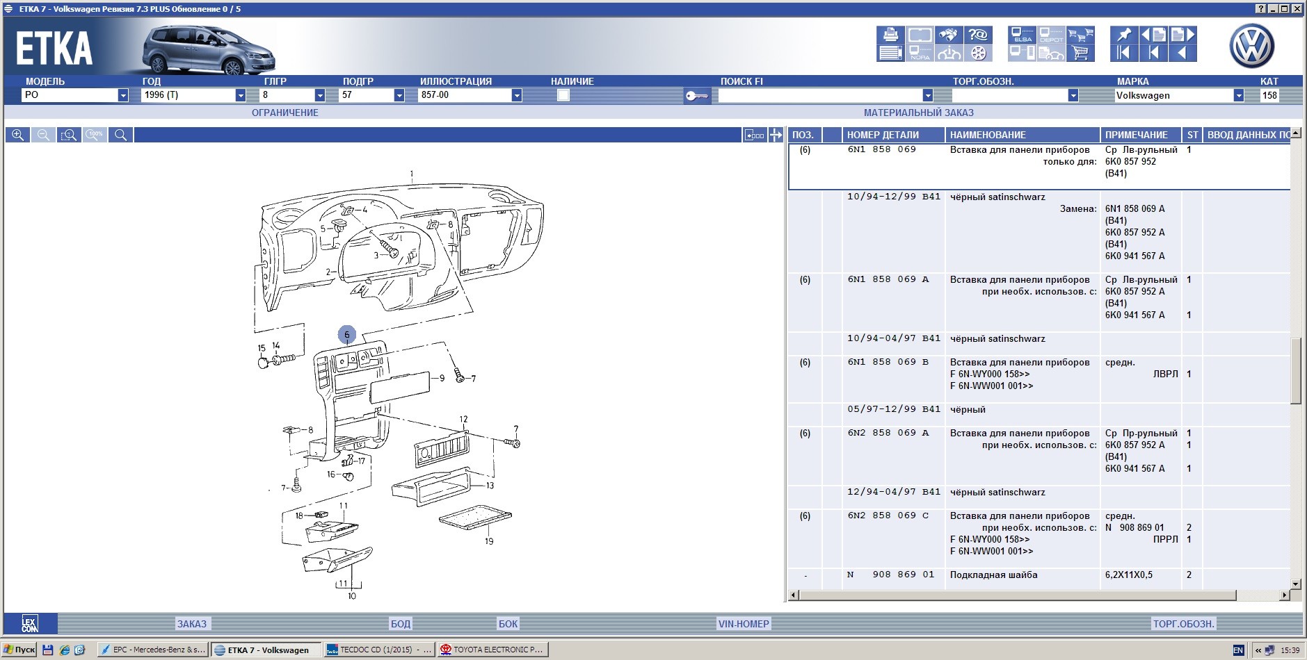Go to next page with document arrow icon

[1182, 35]
